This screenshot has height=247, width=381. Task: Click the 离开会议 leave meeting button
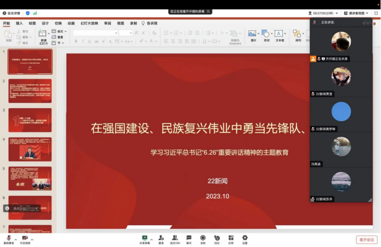(x=366, y=240)
